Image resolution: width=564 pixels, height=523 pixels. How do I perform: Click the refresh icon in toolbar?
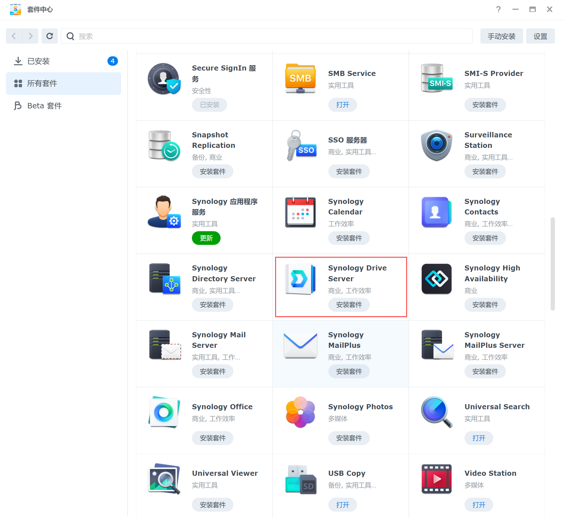coord(49,36)
